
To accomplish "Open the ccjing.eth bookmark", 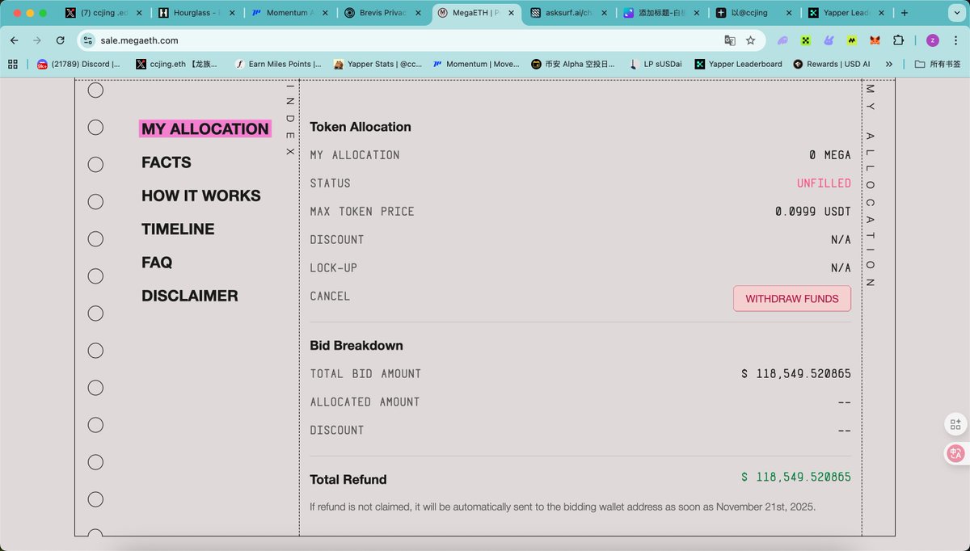I will point(176,64).
